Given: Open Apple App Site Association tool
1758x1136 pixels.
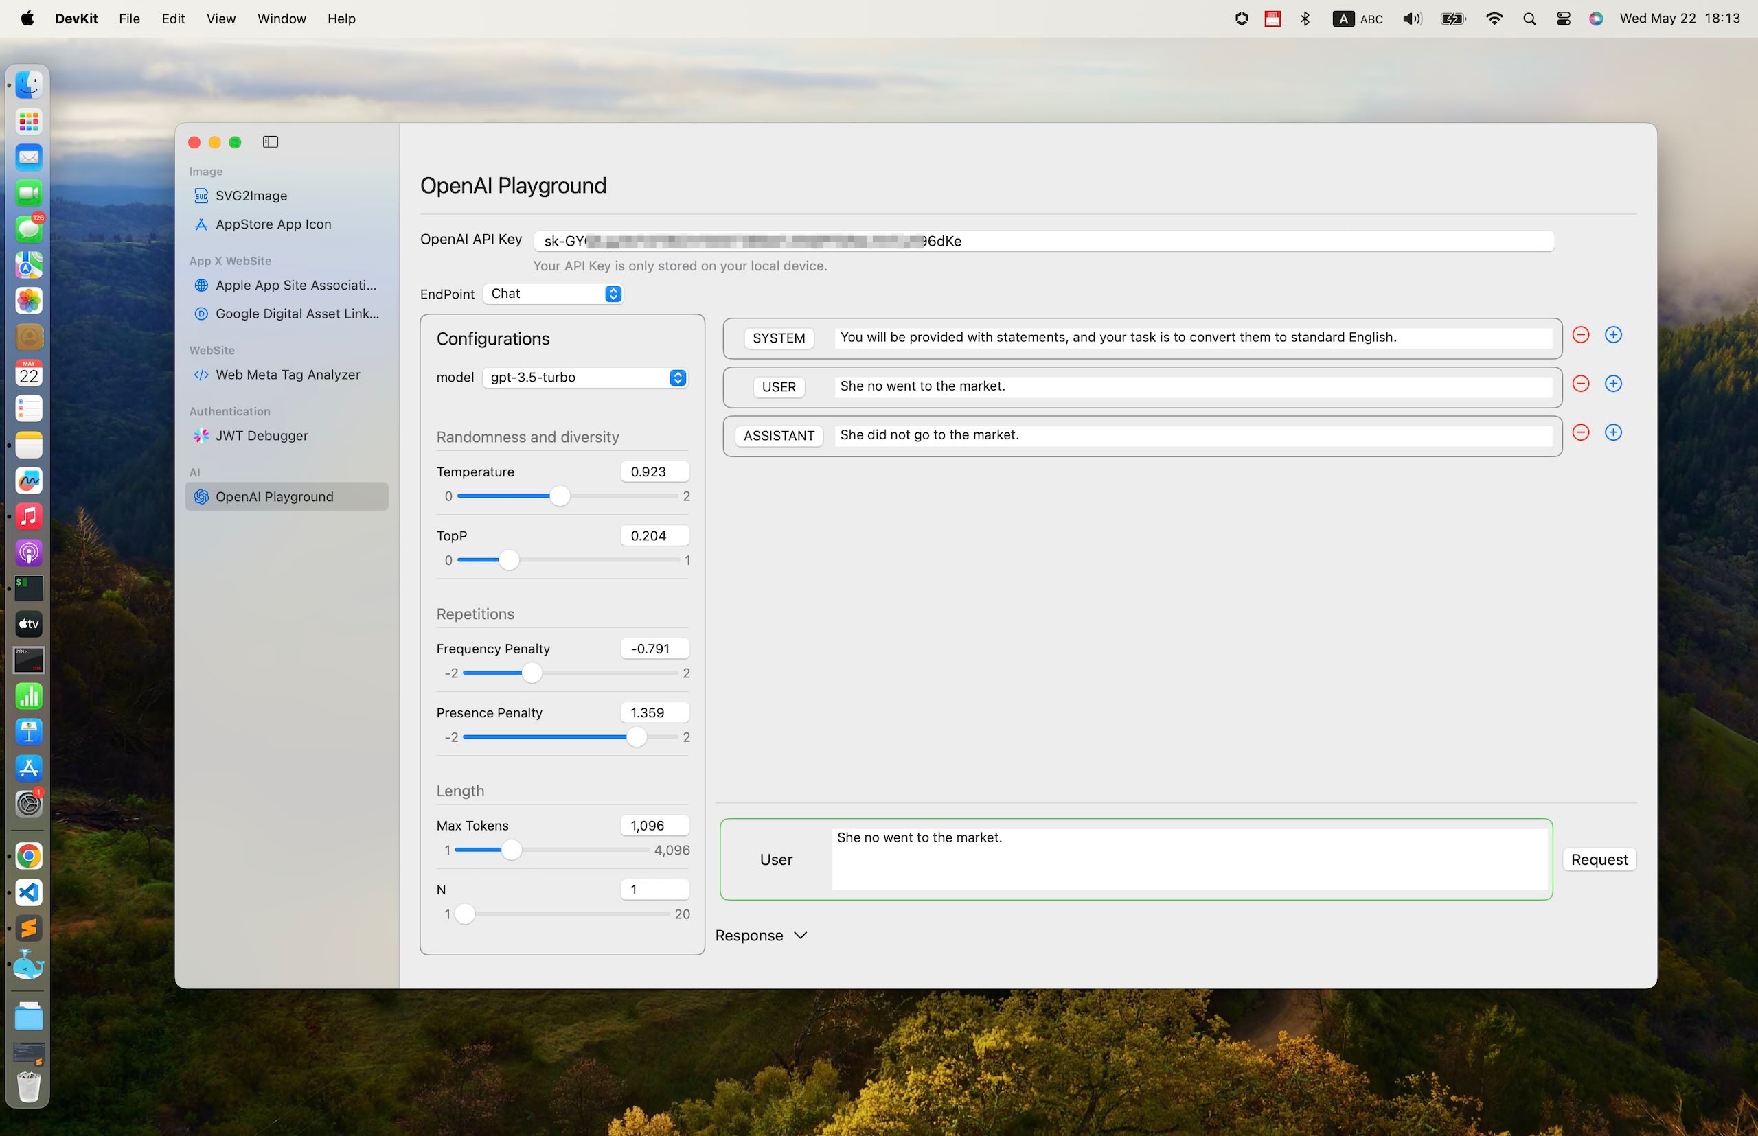Looking at the screenshot, I should 286,286.
